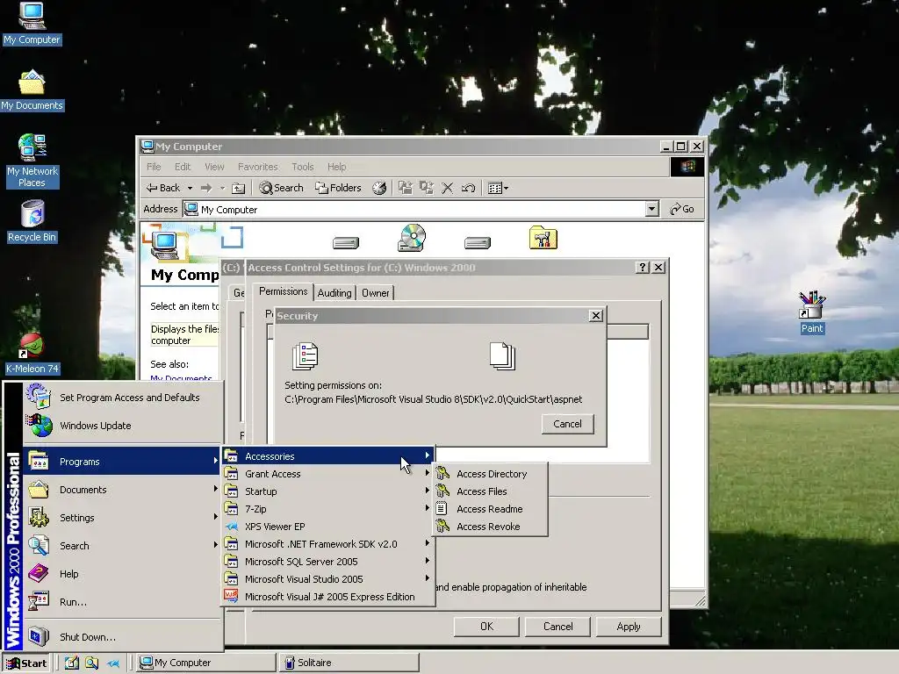
Task: Click the Copy To toolbar icon
Action: (x=426, y=188)
